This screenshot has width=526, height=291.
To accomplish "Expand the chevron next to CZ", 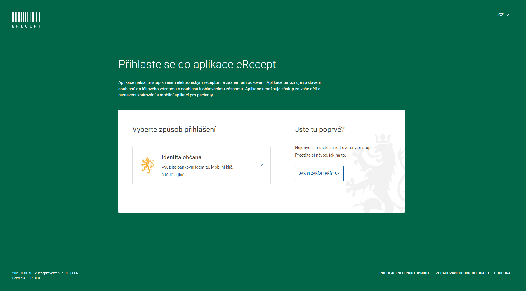I will (507, 15).
